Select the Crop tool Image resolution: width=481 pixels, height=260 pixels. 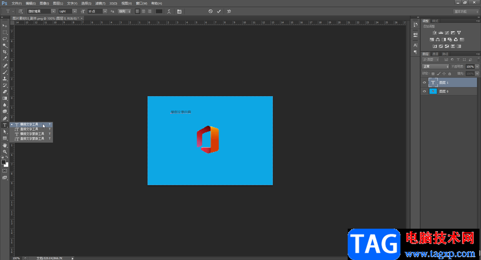[5, 52]
